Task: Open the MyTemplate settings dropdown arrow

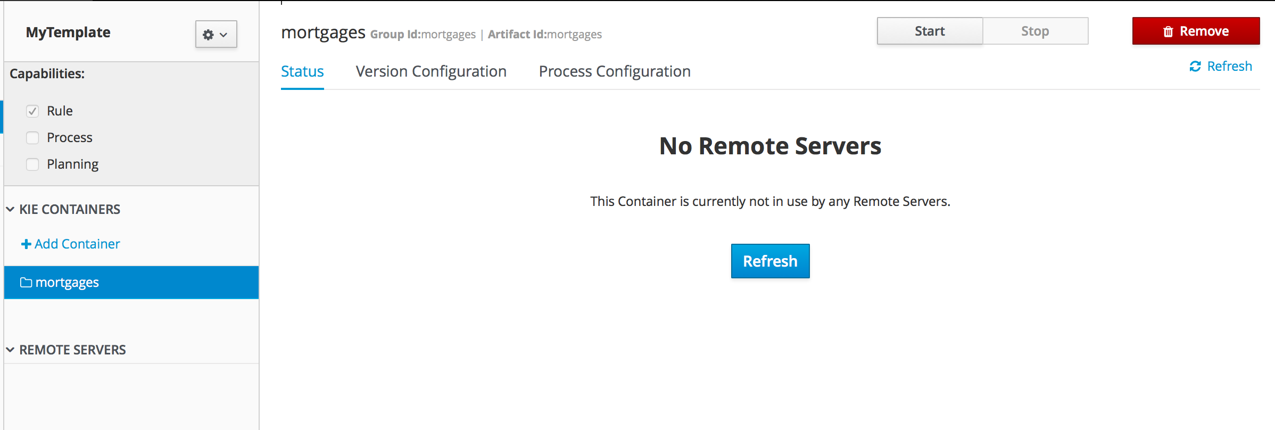Action: pyautogui.click(x=224, y=35)
